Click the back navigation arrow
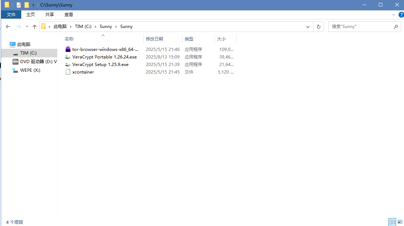The width and height of the screenshot is (404, 226). [x=8, y=27]
